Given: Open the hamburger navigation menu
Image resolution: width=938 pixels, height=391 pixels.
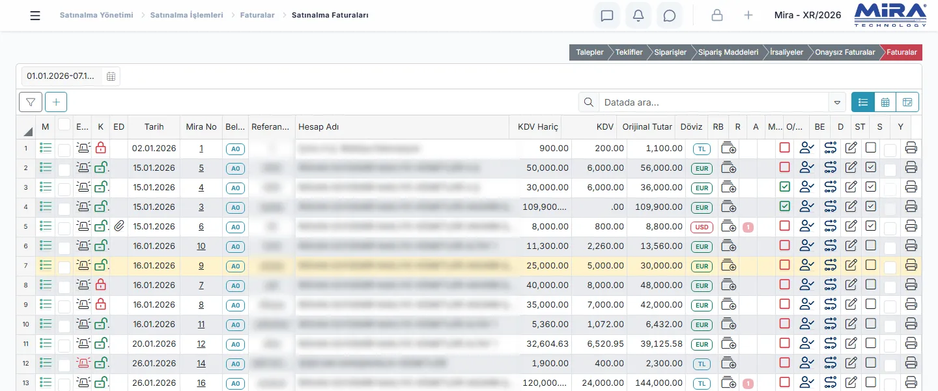Looking at the screenshot, I should (x=35, y=16).
